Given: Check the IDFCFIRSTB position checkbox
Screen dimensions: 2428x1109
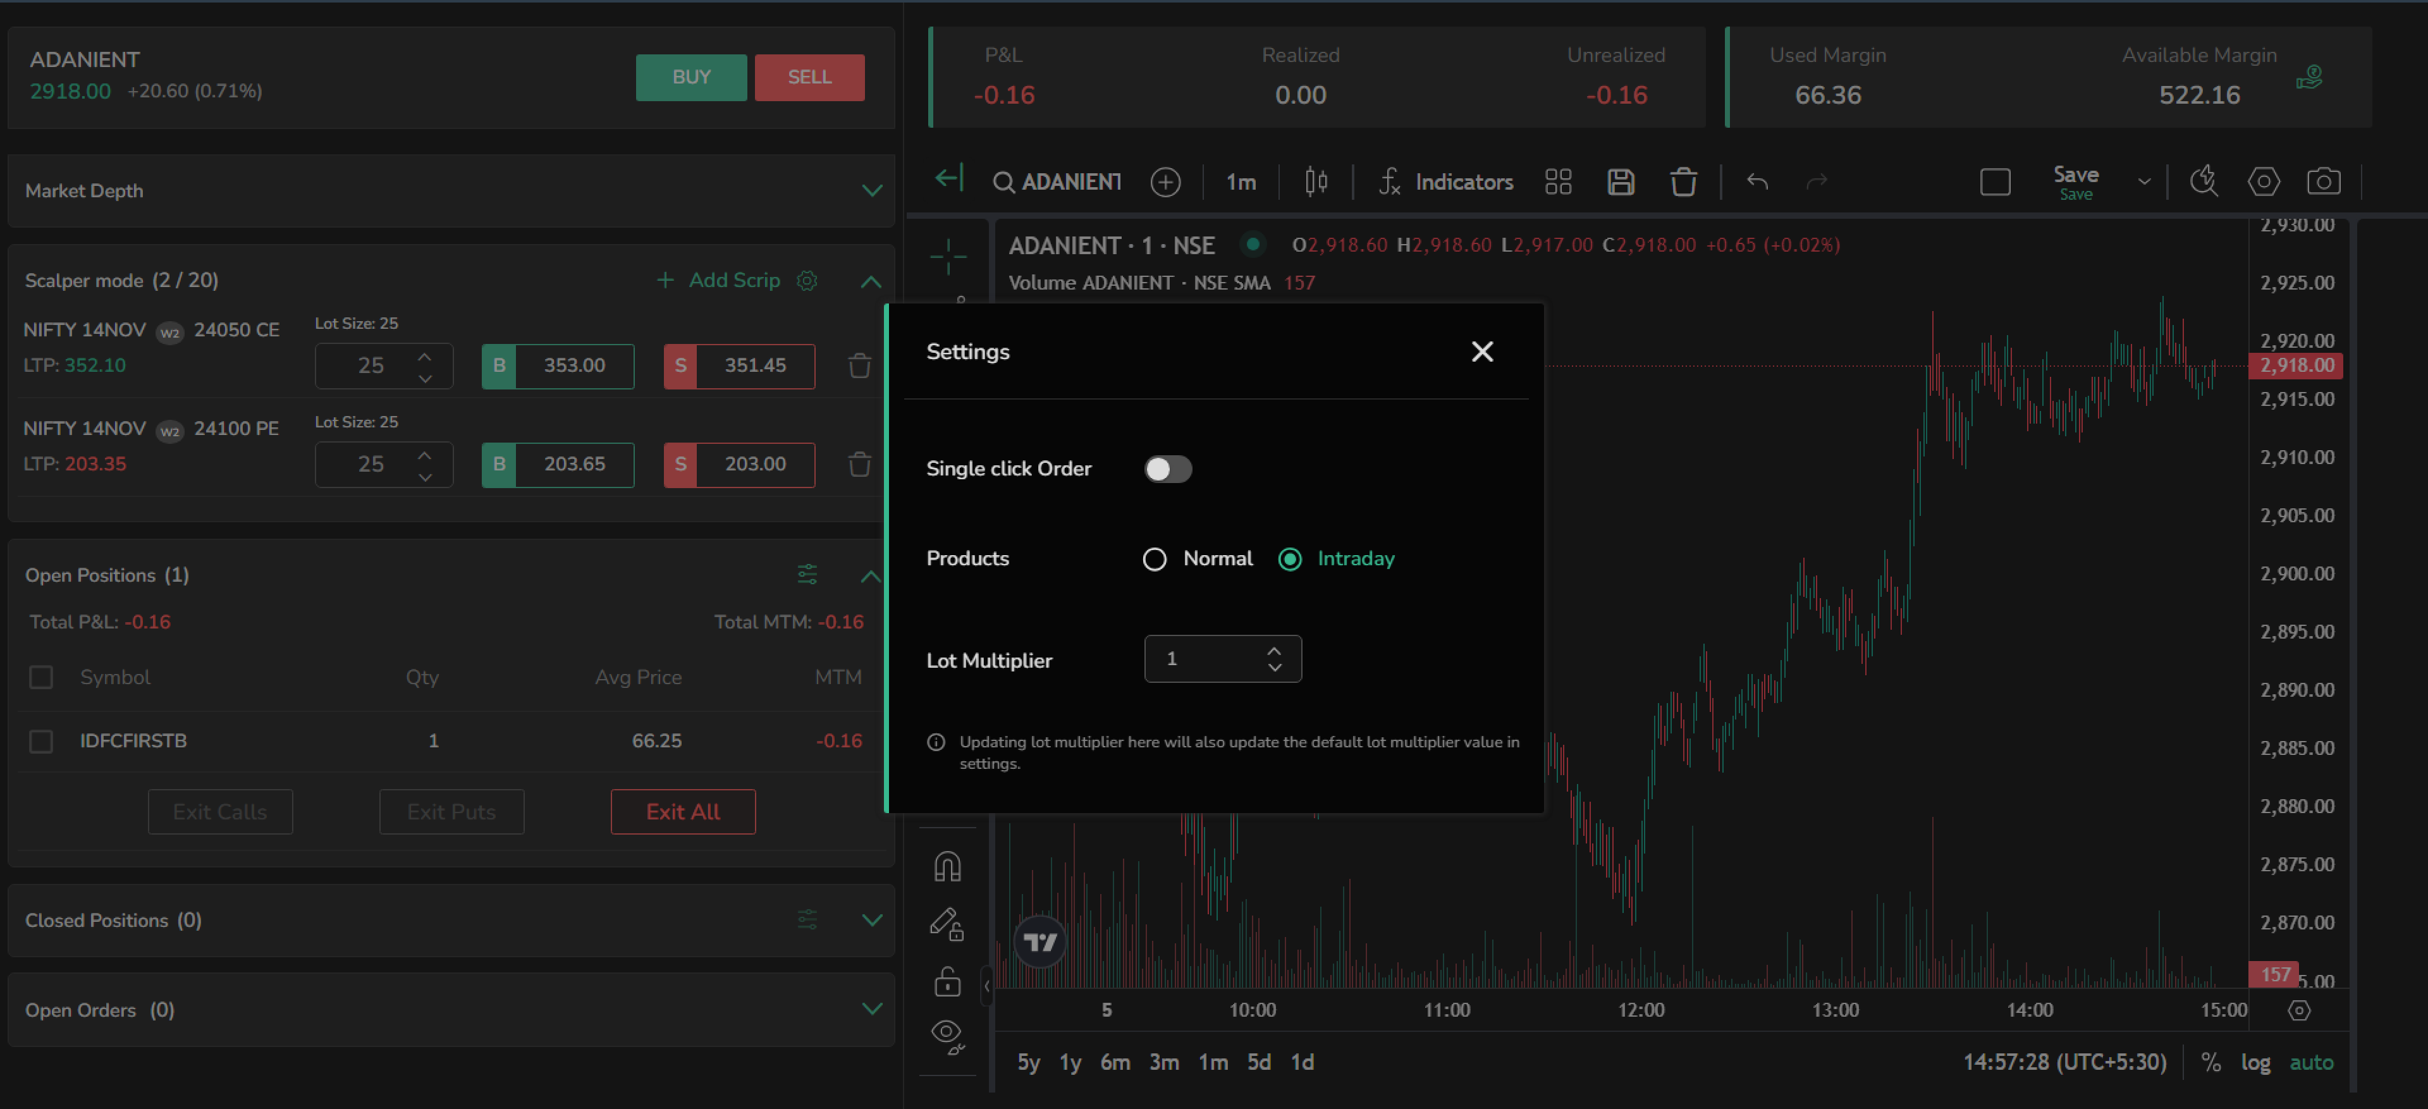Looking at the screenshot, I should tap(40, 742).
